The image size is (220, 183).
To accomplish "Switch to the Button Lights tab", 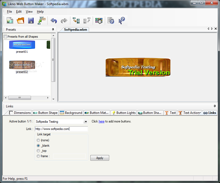I will (123, 113).
